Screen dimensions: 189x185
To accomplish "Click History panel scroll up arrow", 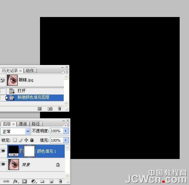I will 66,77.
